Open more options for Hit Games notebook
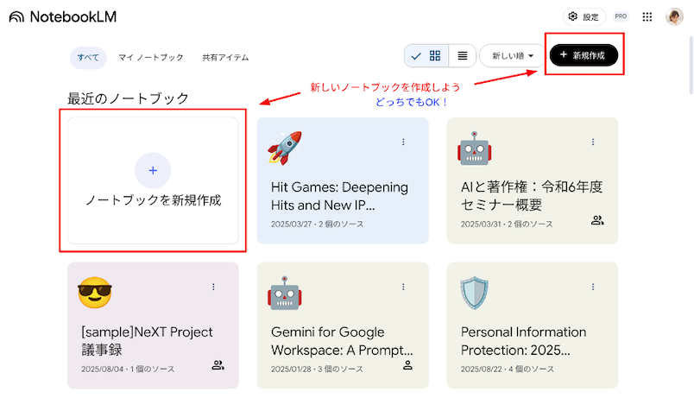 tap(403, 142)
